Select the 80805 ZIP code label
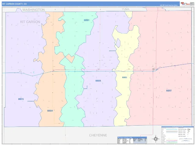This screenshot has width=196, height=147. (x=125, y=77)
